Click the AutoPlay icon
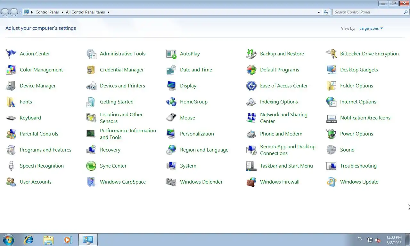Screen dimensions: 410x246 click(171, 54)
